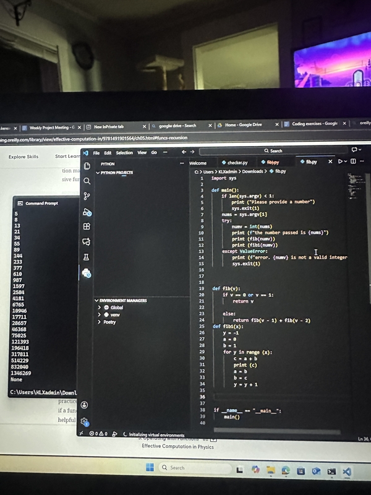Click the VS Code command center search box
Viewport: 371px width, 495px height.
[x=272, y=151]
